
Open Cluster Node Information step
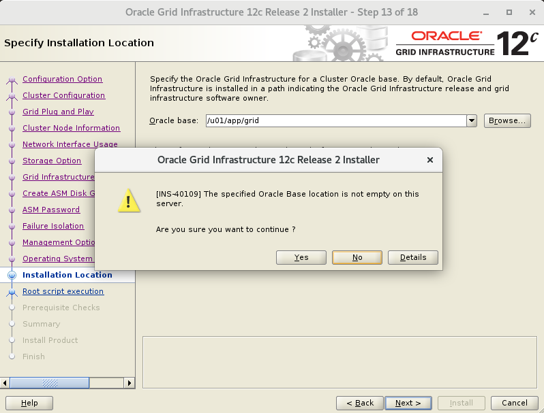(x=71, y=128)
